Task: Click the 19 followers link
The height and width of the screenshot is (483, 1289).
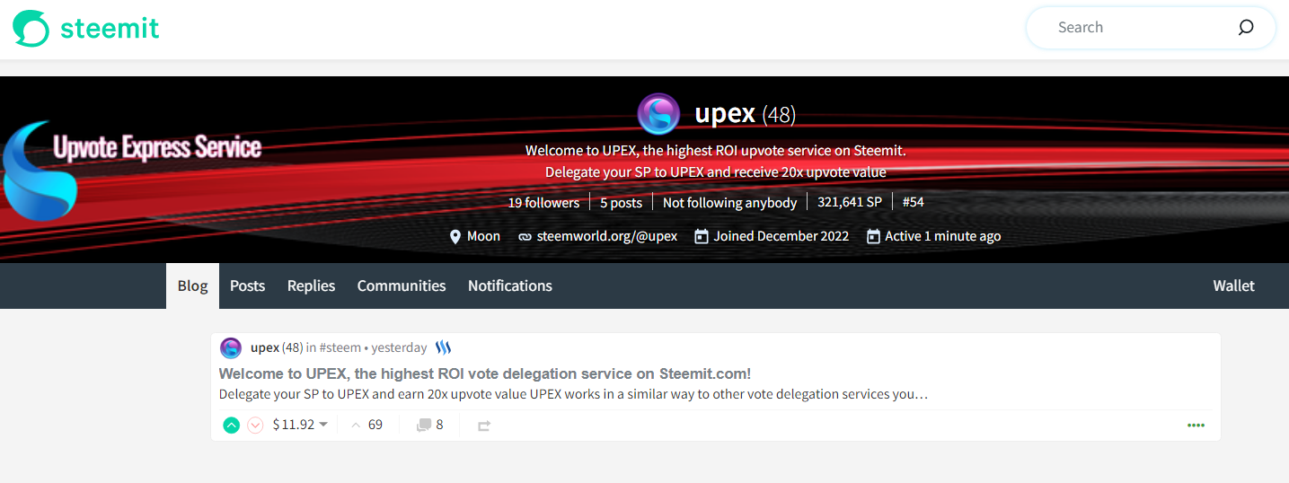Action: point(543,202)
